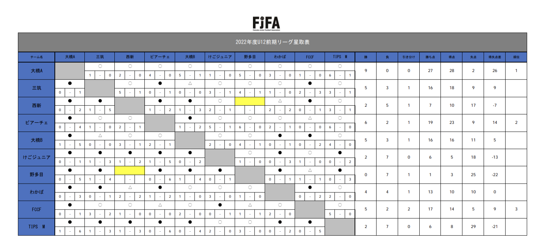Viewport: 537px width, 251px height.
Task: Click the gray cell in the TIPS M row
Action: click(340, 227)
